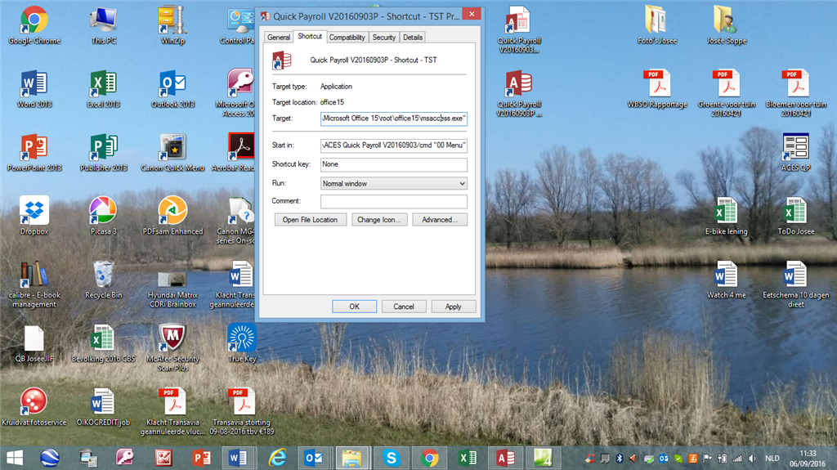The width and height of the screenshot is (837, 470).
Task: Switch to the Details tab
Action: click(x=413, y=38)
